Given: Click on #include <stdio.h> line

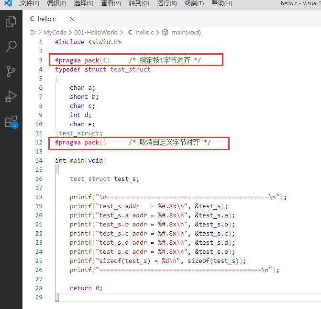Looking at the screenshot, I should (x=88, y=42).
